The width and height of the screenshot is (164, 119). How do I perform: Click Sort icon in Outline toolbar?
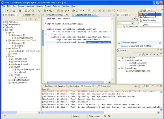(x=143, y=54)
